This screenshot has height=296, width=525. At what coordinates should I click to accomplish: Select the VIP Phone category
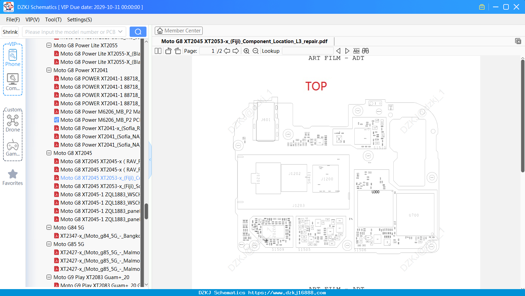[13, 58]
